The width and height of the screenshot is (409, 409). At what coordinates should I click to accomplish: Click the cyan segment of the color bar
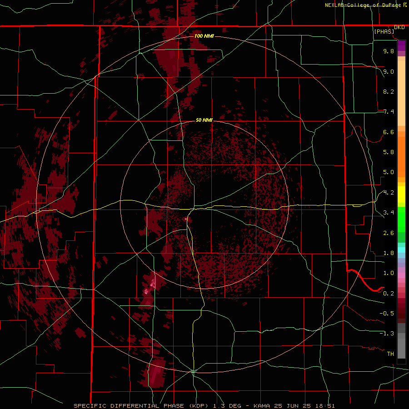click(401, 249)
